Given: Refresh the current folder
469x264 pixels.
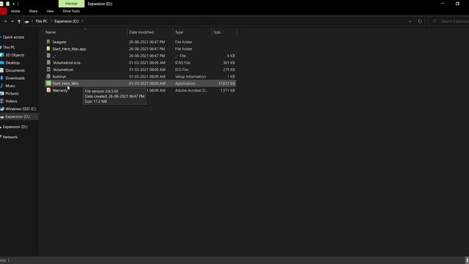Looking at the screenshot, I should click(x=420, y=21).
